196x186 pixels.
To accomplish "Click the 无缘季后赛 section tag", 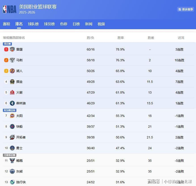I will pyautogui.click(x=10, y=155).
